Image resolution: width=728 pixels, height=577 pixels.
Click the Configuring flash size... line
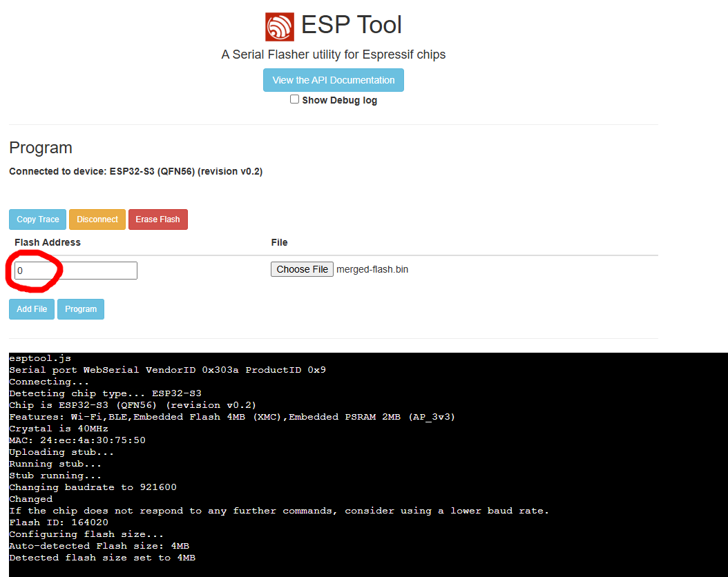86,534
